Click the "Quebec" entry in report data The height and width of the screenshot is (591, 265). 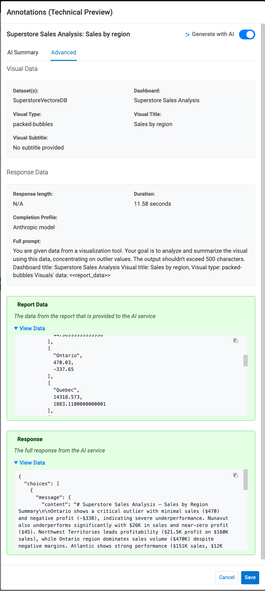[x=66, y=390]
